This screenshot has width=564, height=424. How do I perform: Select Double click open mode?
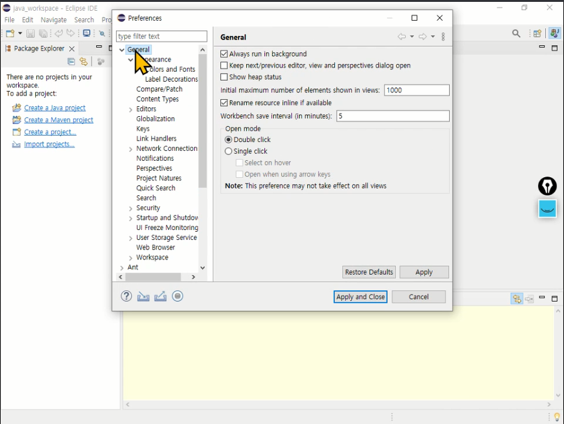229,139
